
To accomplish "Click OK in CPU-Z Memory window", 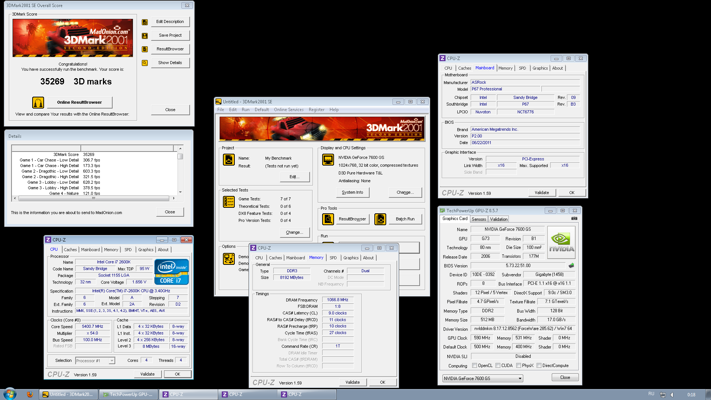I will coord(383,382).
